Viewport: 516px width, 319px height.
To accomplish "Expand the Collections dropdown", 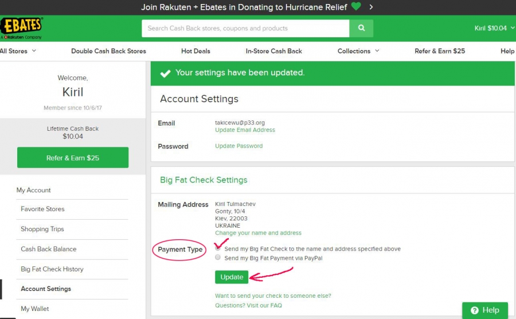I will (358, 51).
